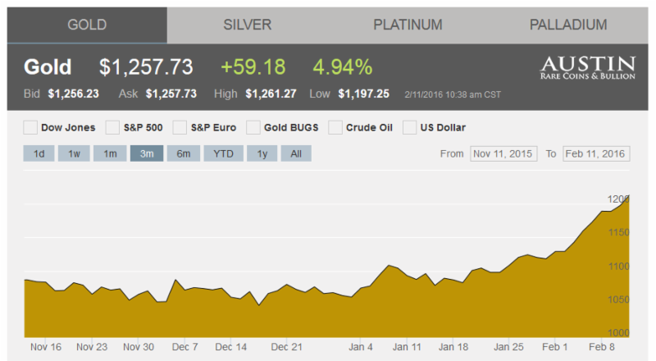The image size is (656, 361).
Task: Open the Palladium tab
Action: [567, 25]
